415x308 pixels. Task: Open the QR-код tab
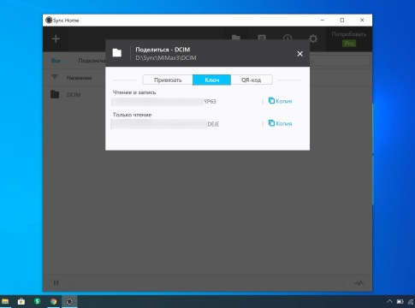coord(252,80)
